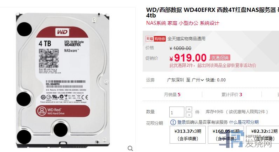Open the 什么是花呗分期 link
Image resolution: width=279 pixels, height=152 pixels.
click(x=244, y=122)
